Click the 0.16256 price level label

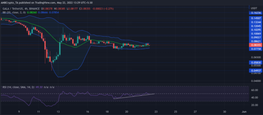click(x=256, y=13)
